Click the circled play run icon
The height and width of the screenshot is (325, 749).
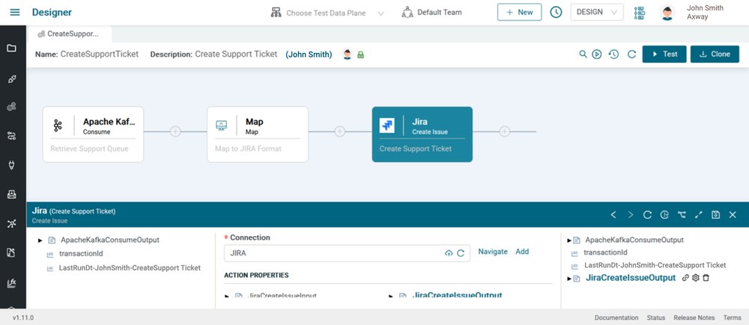597,55
